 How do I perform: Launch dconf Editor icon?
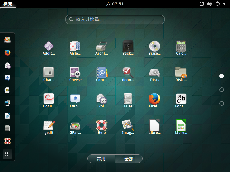[128, 72]
